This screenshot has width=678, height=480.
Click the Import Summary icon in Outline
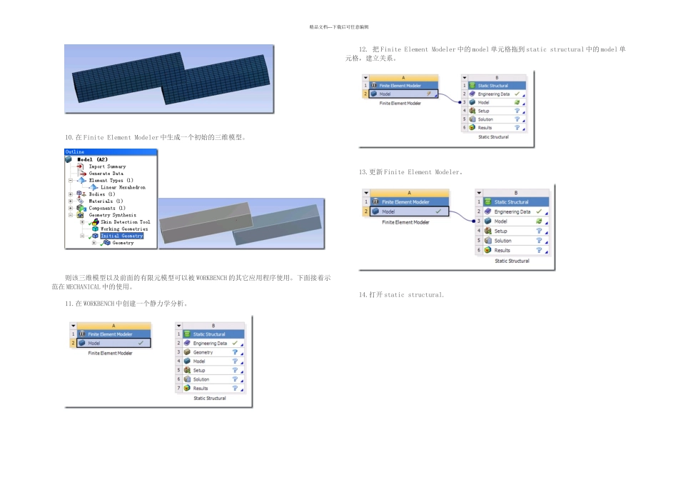(81, 166)
